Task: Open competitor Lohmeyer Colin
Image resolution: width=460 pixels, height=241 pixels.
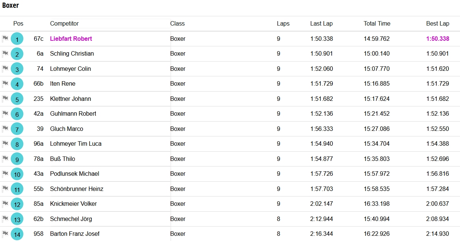Action: click(x=70, y=69)
